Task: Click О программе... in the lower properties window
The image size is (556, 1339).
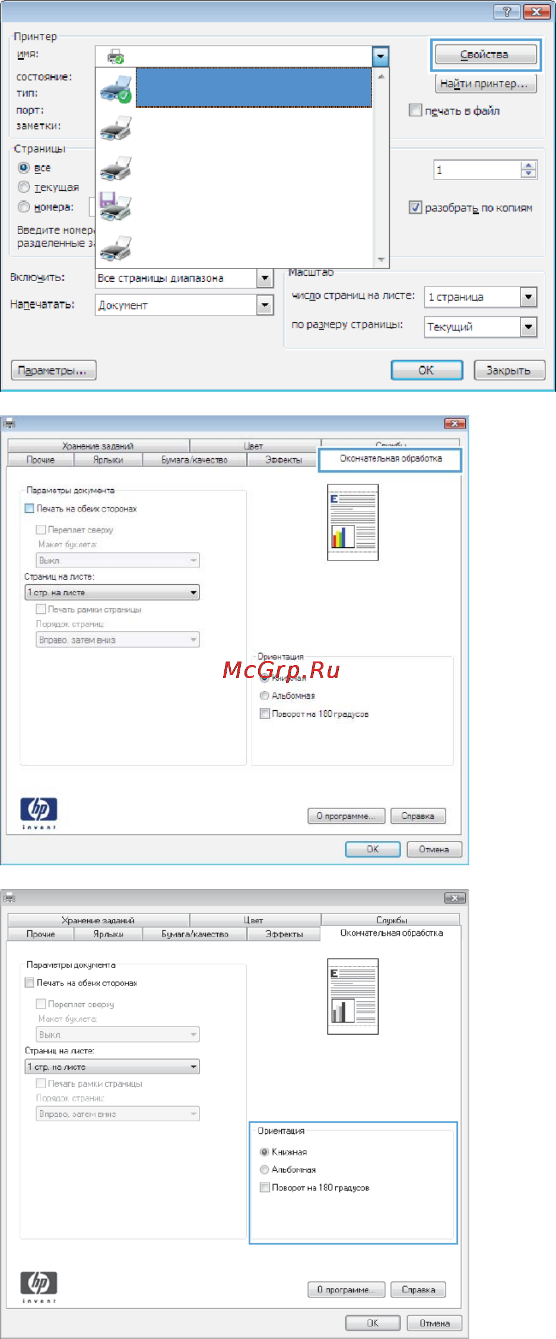Action: click(347, 1290)
